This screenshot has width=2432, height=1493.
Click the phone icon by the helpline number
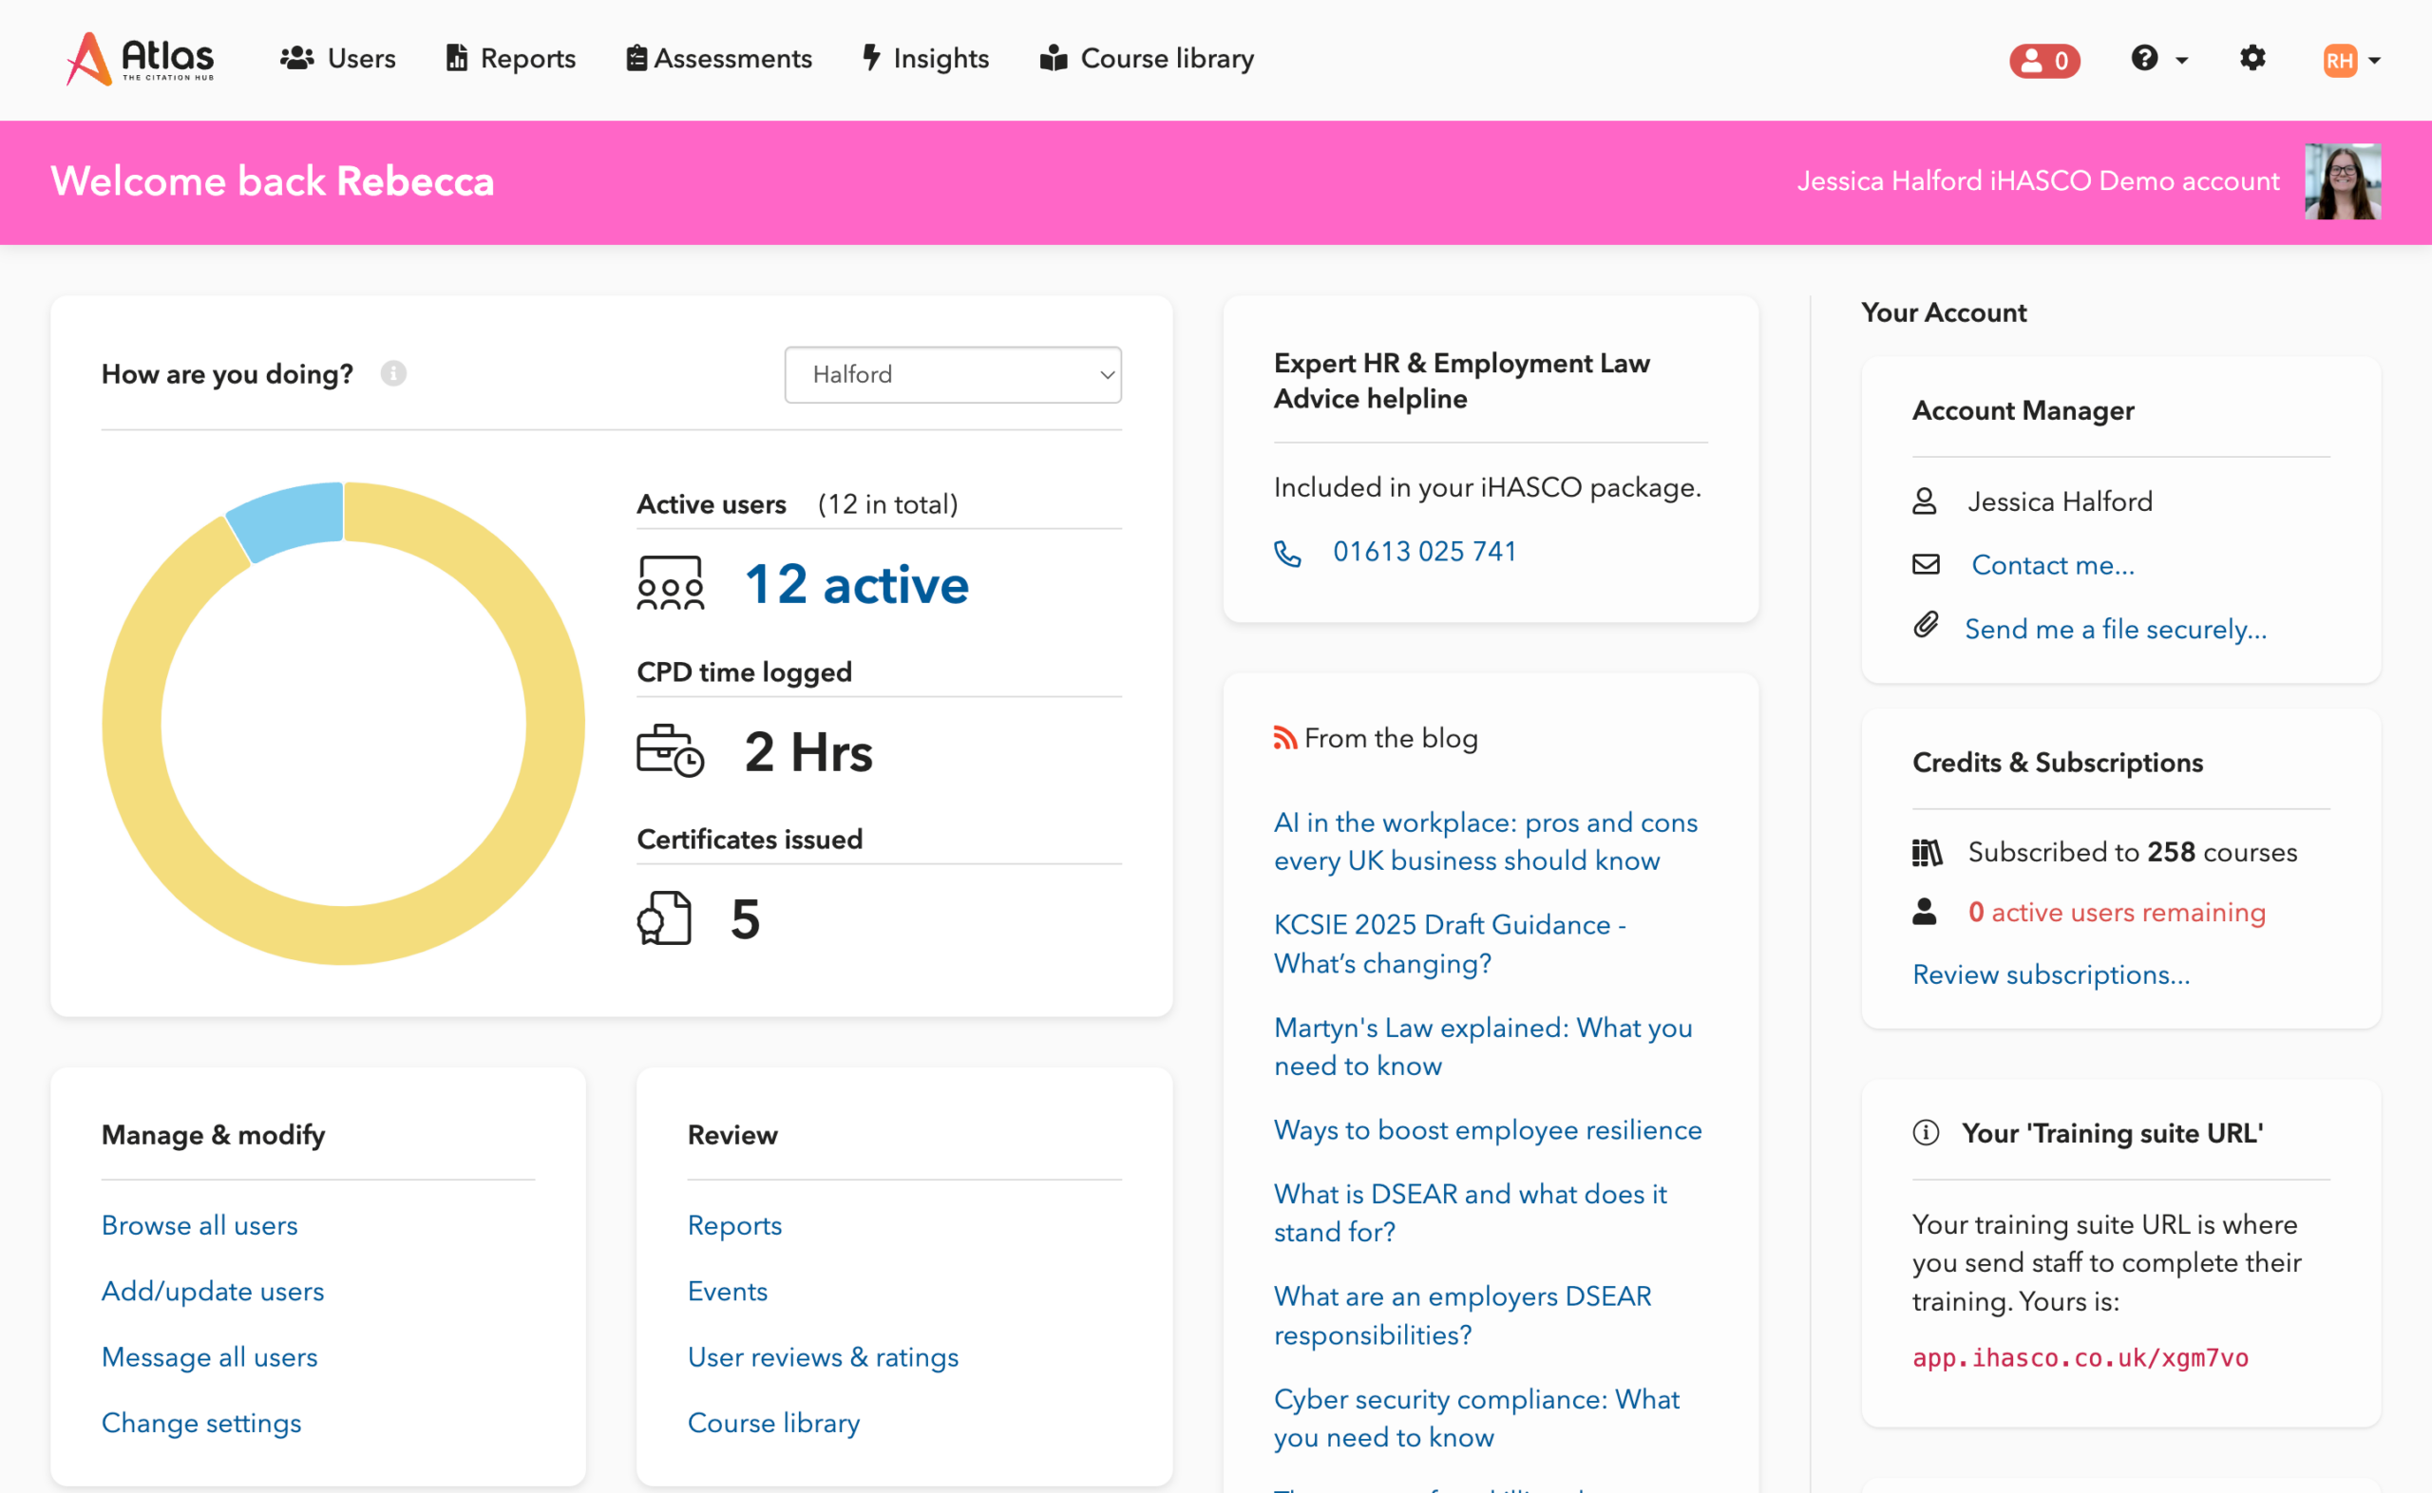[1286, 552]
